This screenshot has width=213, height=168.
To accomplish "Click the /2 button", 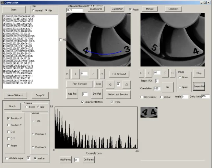I will coord(126,84).
